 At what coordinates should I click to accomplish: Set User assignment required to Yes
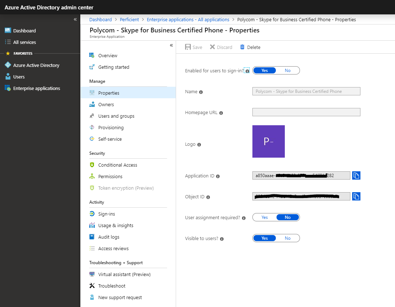265,217
